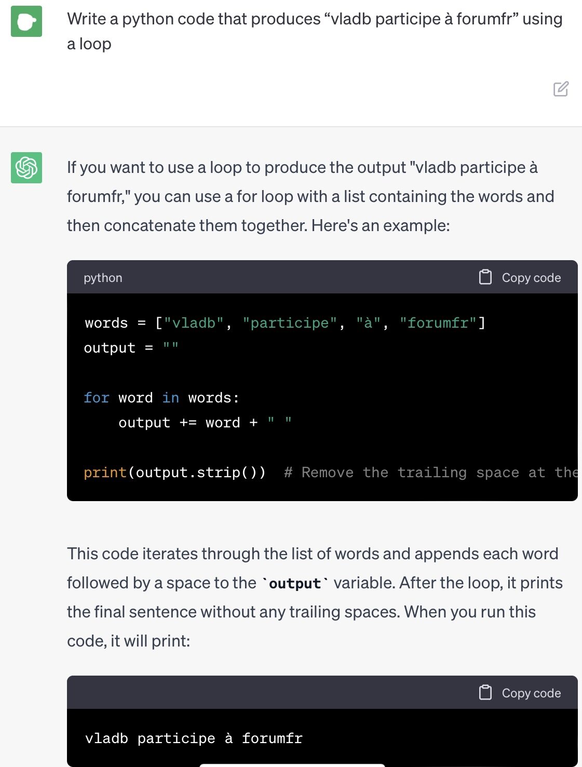The image size is (582, 767).
Task: Click the user prompt message text
Action: click(315, 31)
